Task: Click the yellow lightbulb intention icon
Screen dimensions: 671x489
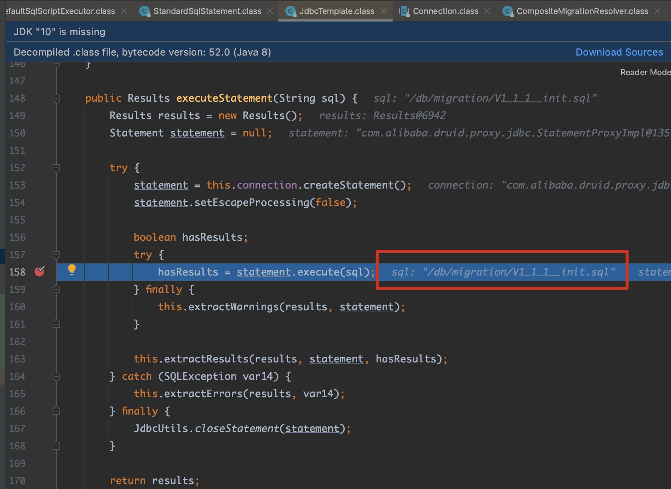Action: click(x=71, y=269)
